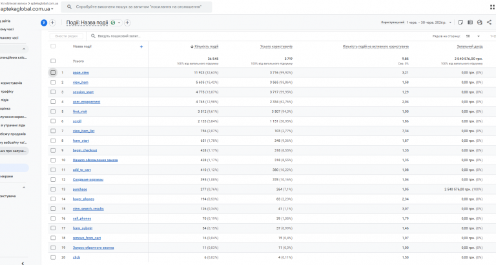Viewport: 496px width, 265px height.
Task: Open the view_item event link
Action: (x=80, y=83)
